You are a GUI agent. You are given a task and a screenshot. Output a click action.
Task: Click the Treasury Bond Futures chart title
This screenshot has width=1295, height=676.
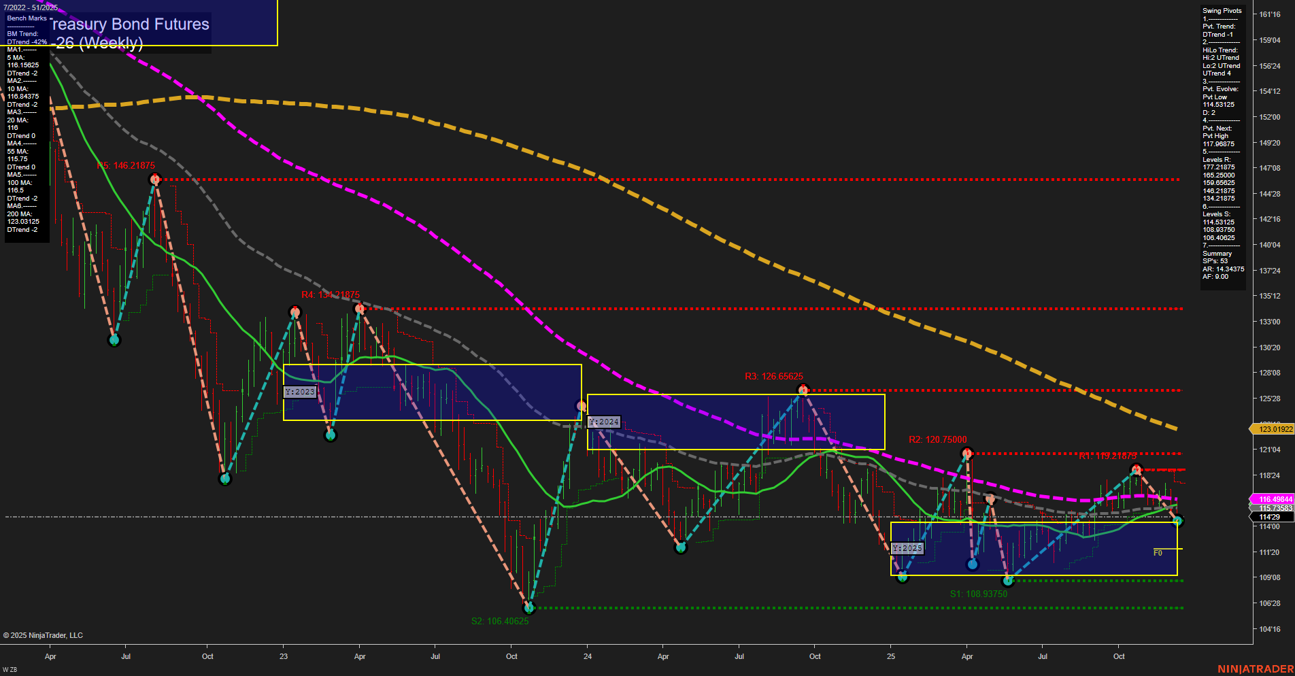click(x=129, y=24)
